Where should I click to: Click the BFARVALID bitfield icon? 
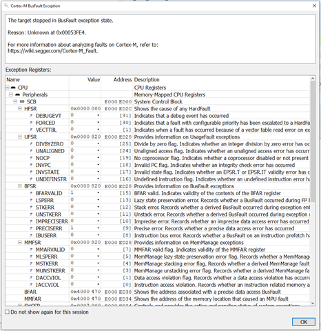coord(31,193)
